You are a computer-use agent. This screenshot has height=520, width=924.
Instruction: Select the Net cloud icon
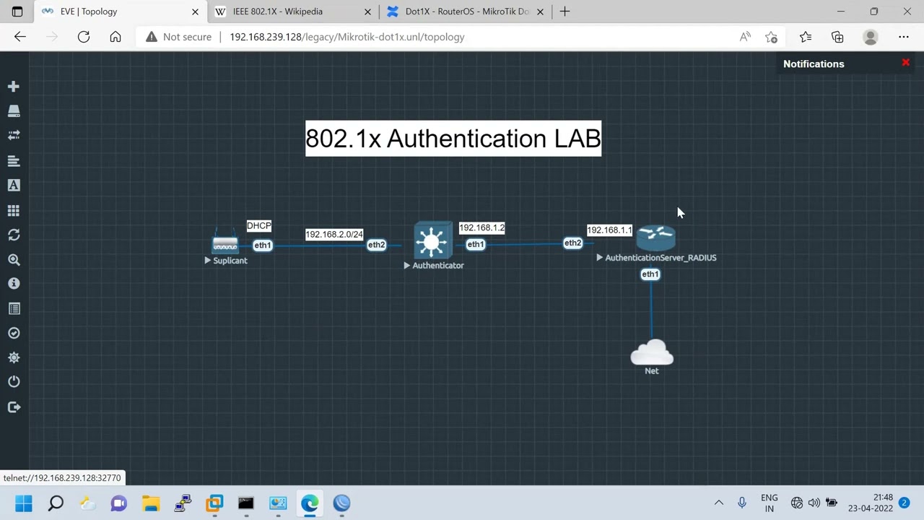click(652, 352)
